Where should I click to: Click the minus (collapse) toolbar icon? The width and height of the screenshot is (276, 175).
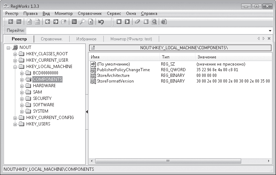pyautogui.click(x=19, y=22)
